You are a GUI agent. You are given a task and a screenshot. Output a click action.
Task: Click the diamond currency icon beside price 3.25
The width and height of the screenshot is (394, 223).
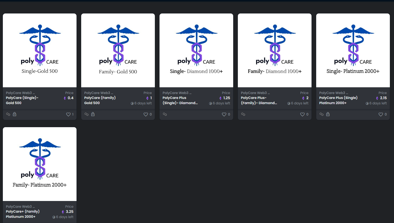coord(63,212)
